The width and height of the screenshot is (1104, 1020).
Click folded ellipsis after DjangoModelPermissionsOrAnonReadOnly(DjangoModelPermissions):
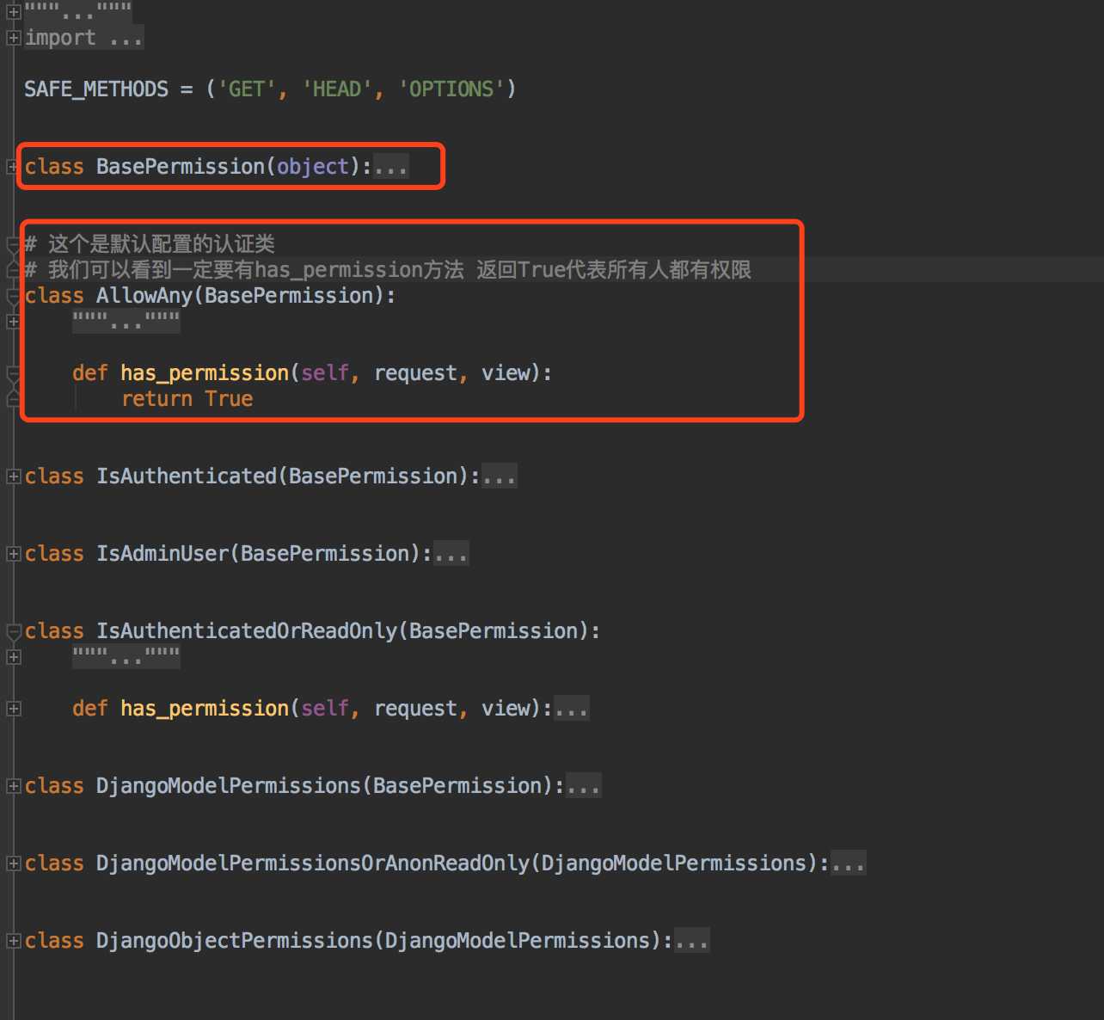click(848, 863)
